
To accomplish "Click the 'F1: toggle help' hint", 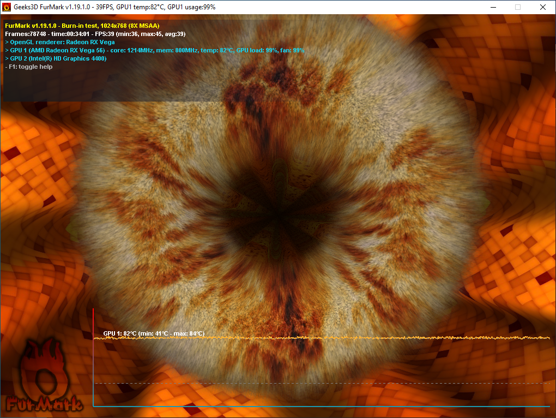I will [29, 67].
